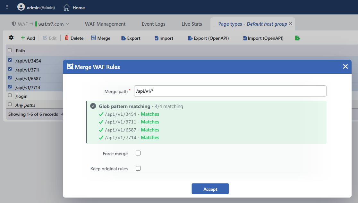Click the Export (OpenAPI) icon

pos(190,38)
